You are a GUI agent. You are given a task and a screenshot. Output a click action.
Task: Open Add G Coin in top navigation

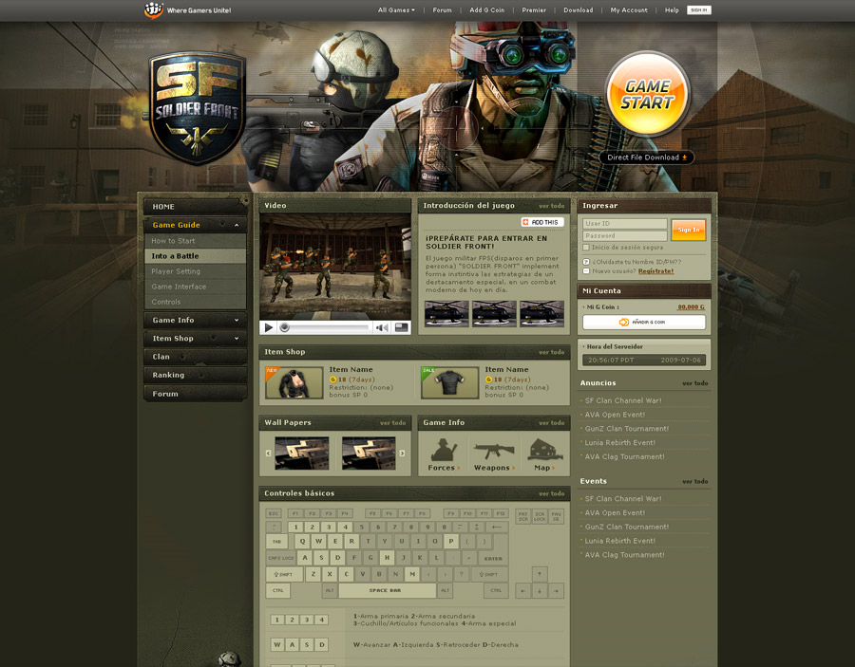pyautogui.click(x=487, y=9)
